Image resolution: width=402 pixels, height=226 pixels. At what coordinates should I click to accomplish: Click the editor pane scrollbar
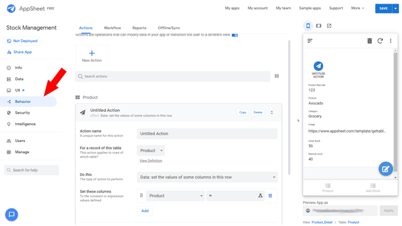[289, 108]
